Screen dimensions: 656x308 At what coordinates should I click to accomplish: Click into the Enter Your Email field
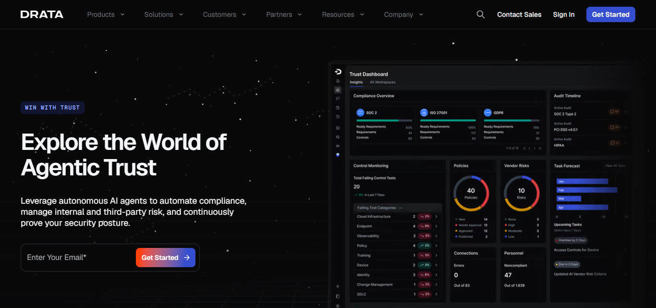[79, 258]
